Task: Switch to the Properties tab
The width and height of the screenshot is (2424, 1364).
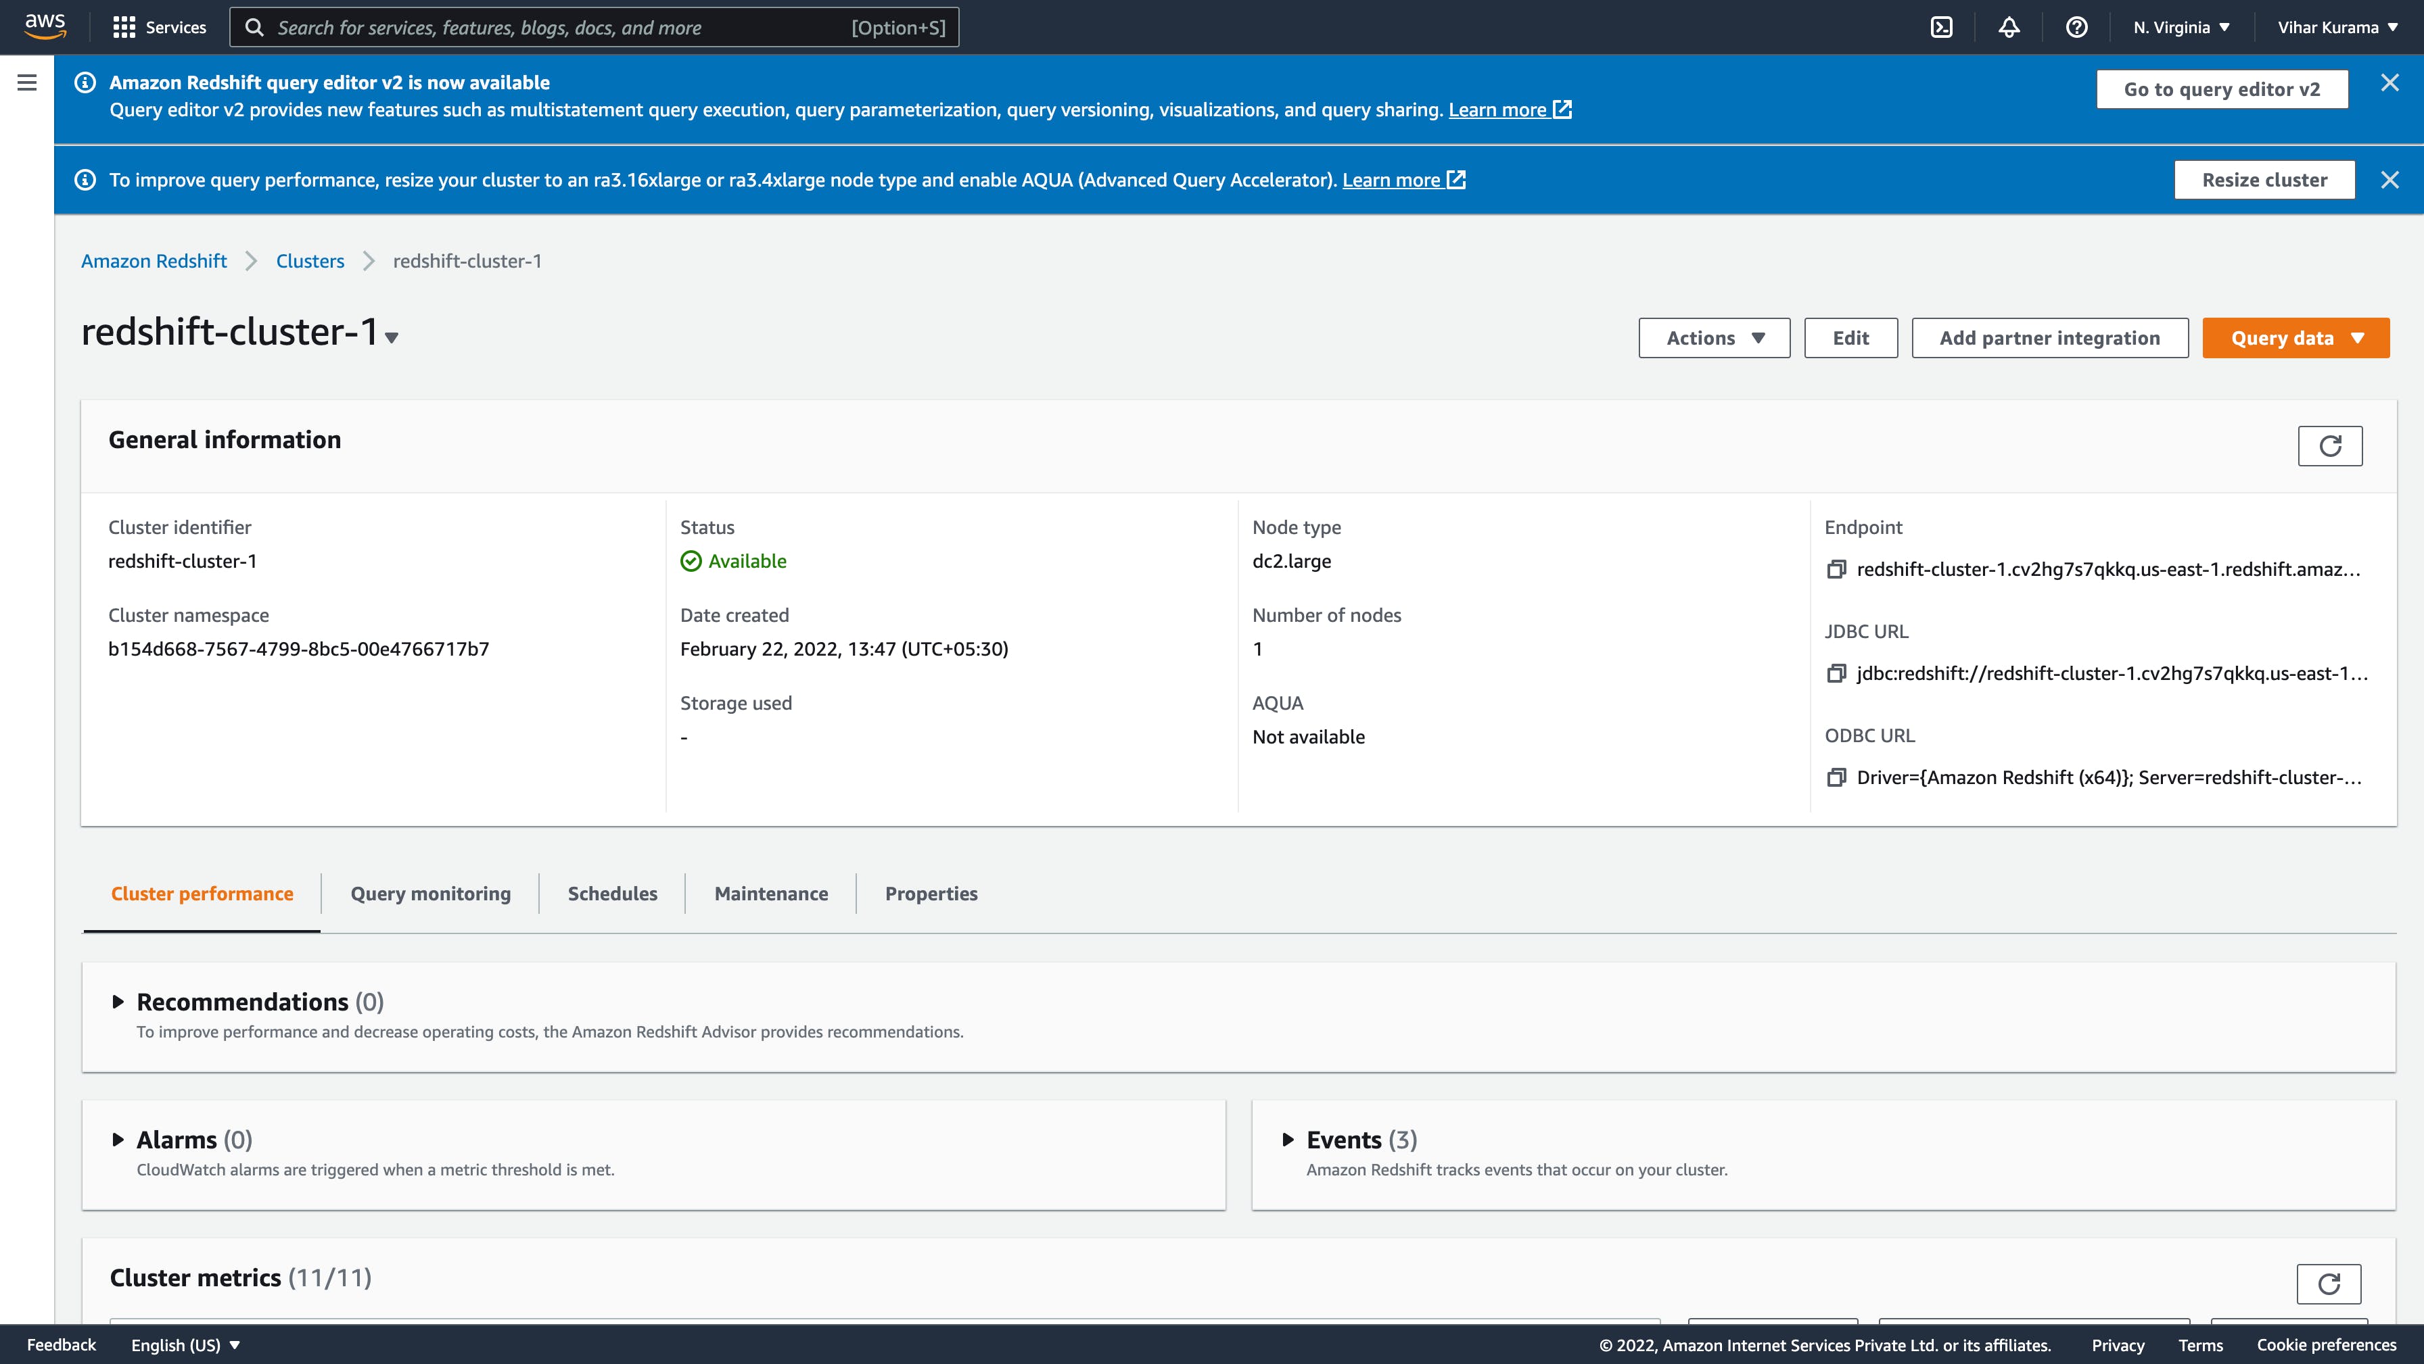Action: point(931,894)
